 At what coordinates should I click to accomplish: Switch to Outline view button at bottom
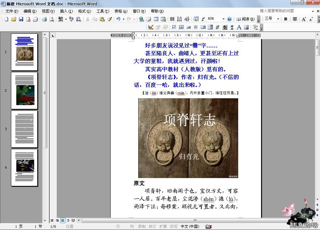coord(68,220)
